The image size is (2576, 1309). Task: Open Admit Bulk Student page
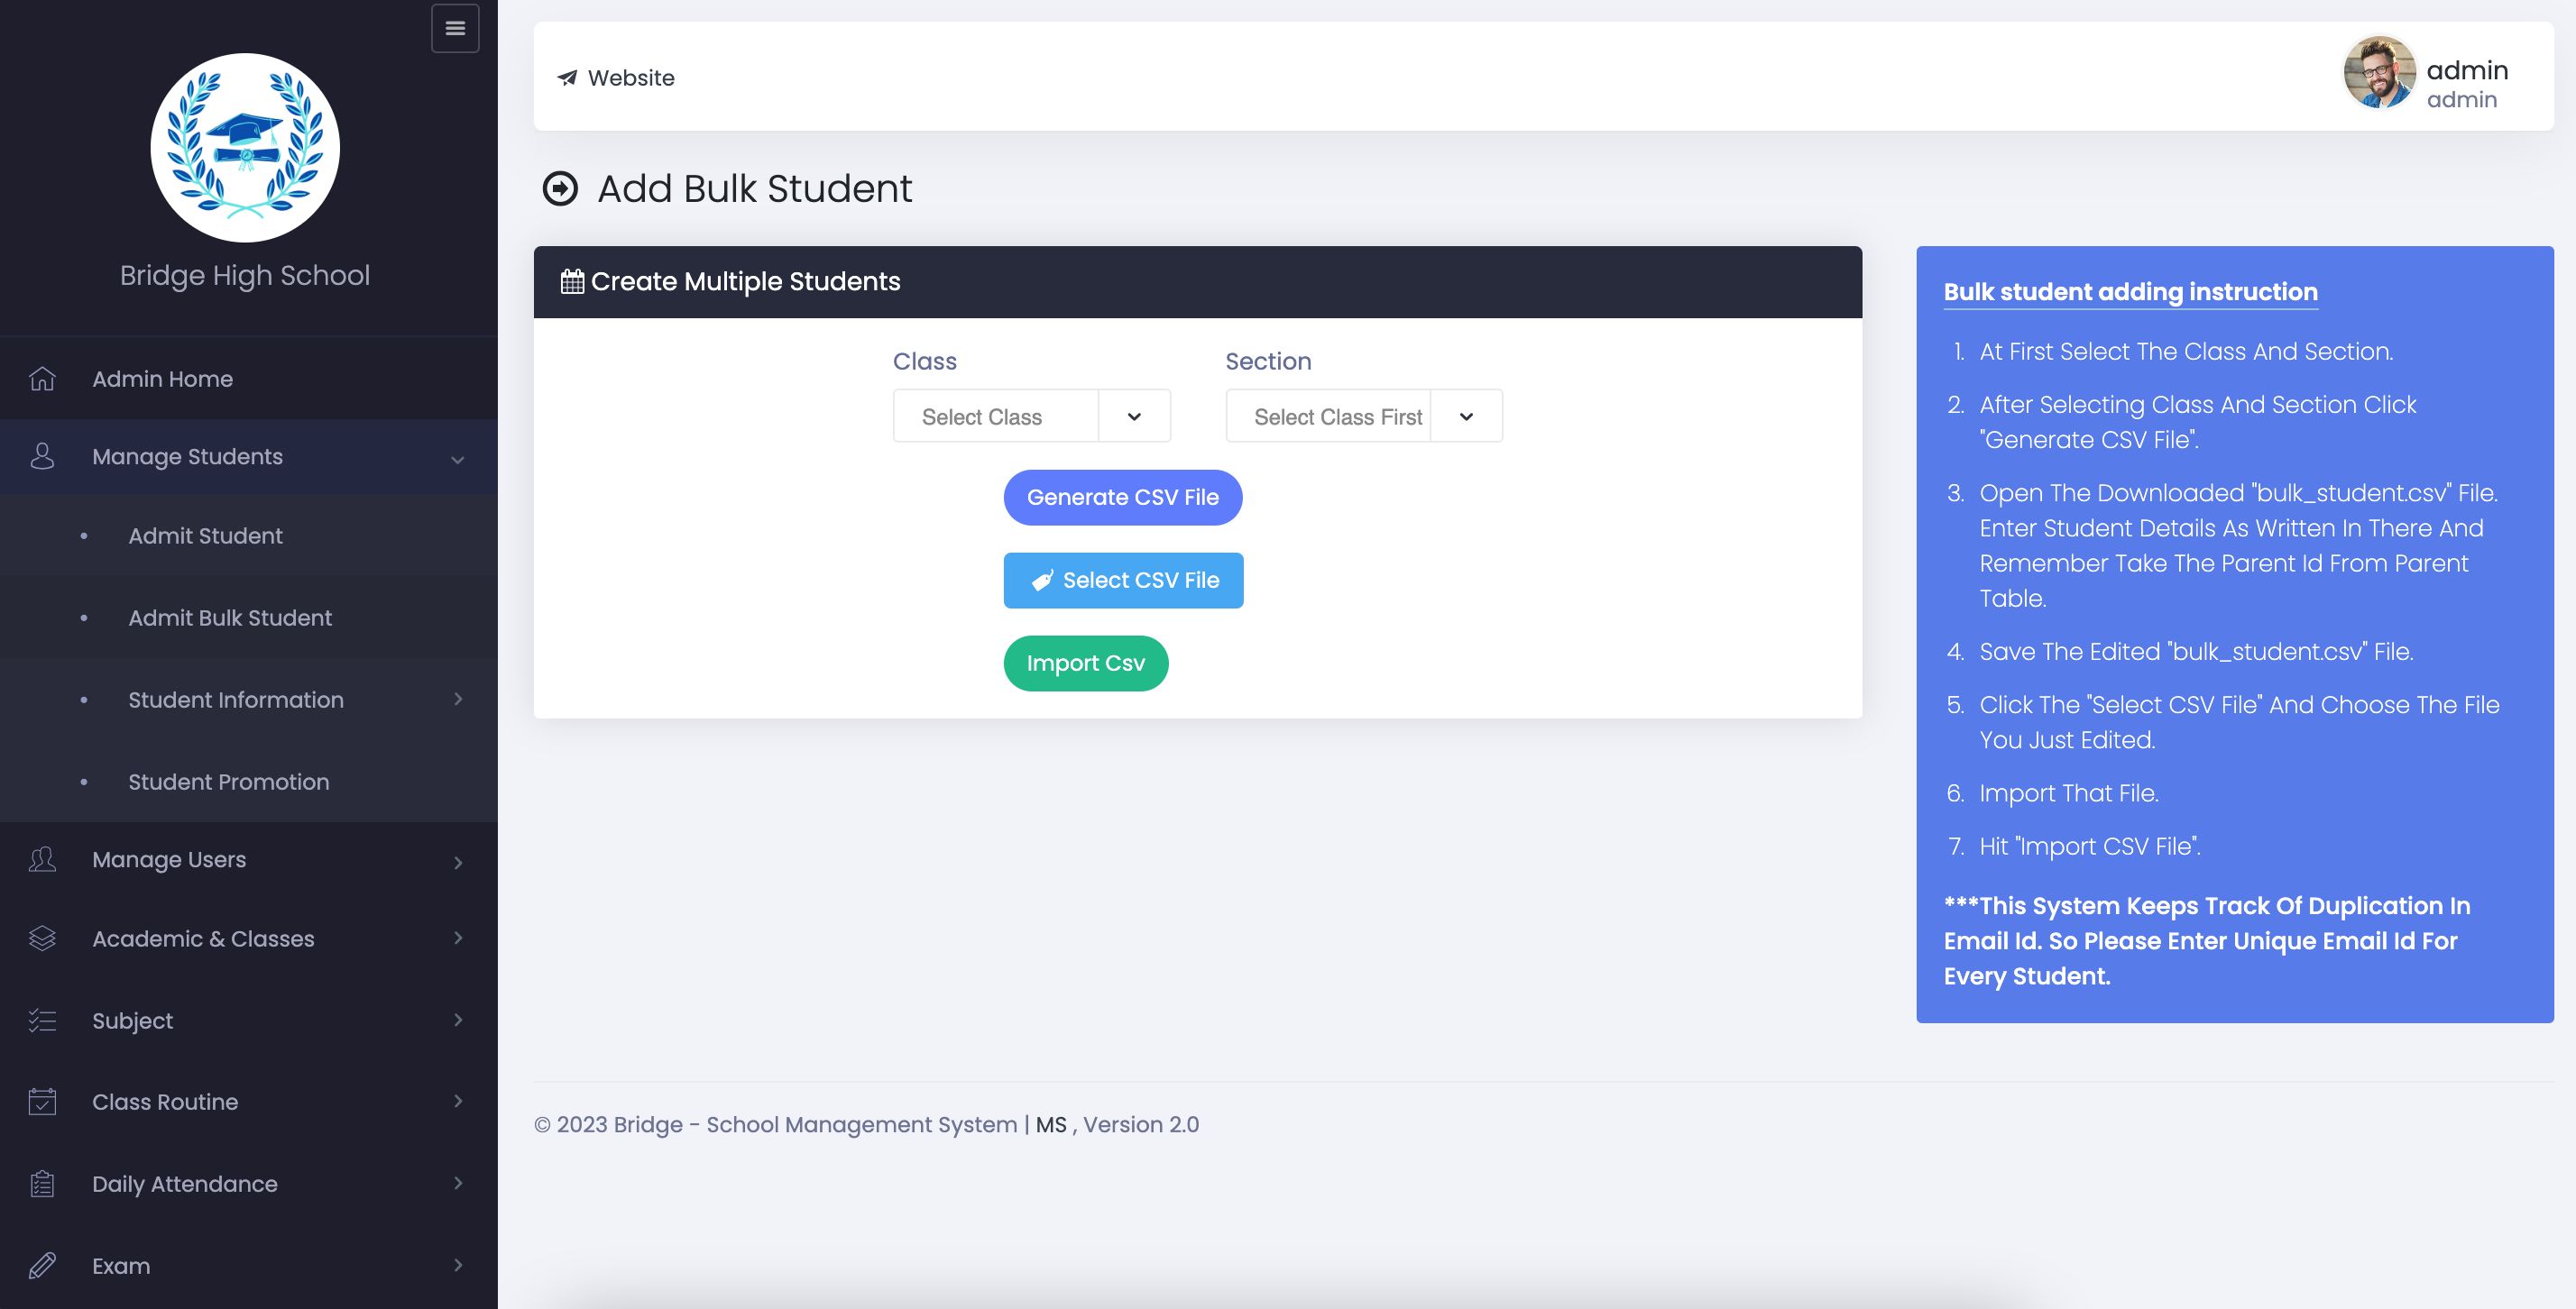(230, 618)
